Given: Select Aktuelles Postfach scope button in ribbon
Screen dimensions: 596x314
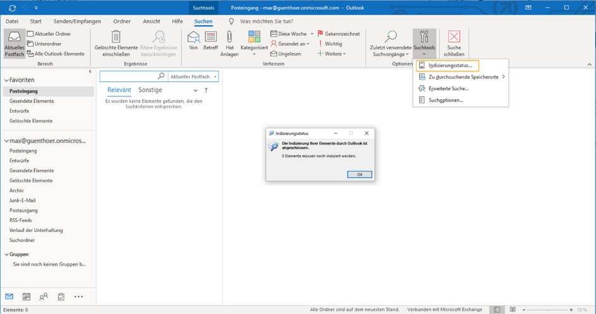Looking at the screenshot, I should (15, 44).
